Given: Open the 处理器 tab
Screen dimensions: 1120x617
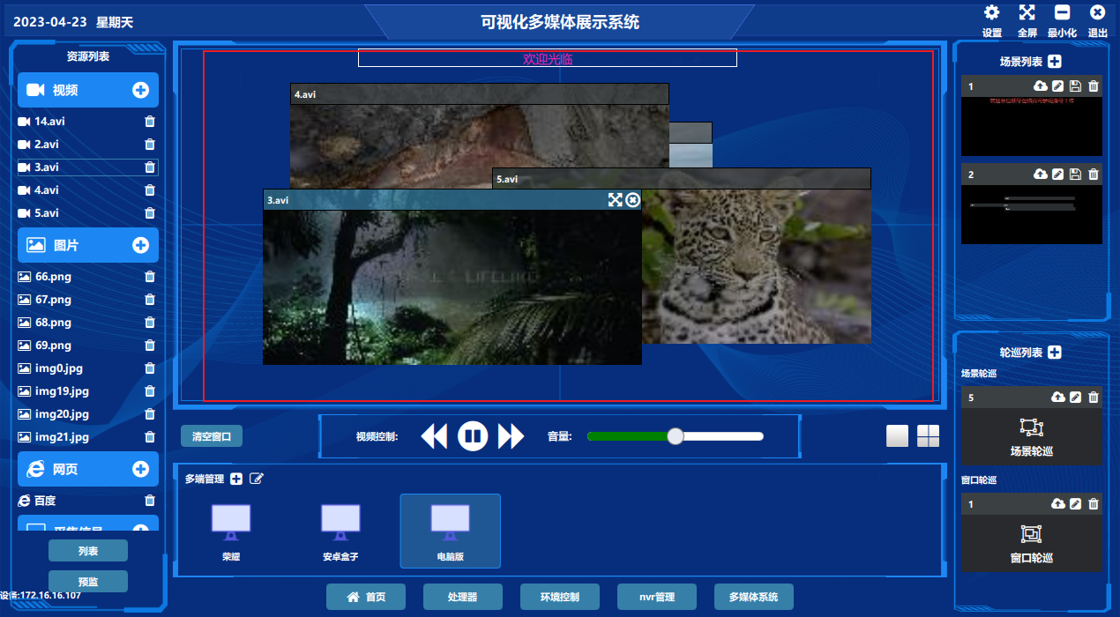Looking at the screenshot, I should click(463, 597).
